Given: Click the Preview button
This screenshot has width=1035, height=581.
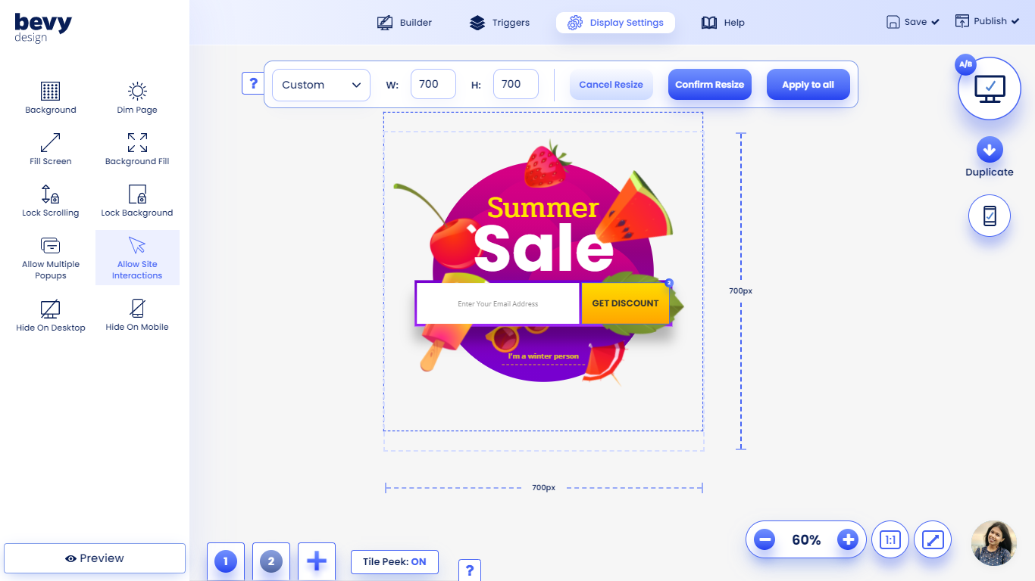Looking at the screenshot, I should 95,558.
